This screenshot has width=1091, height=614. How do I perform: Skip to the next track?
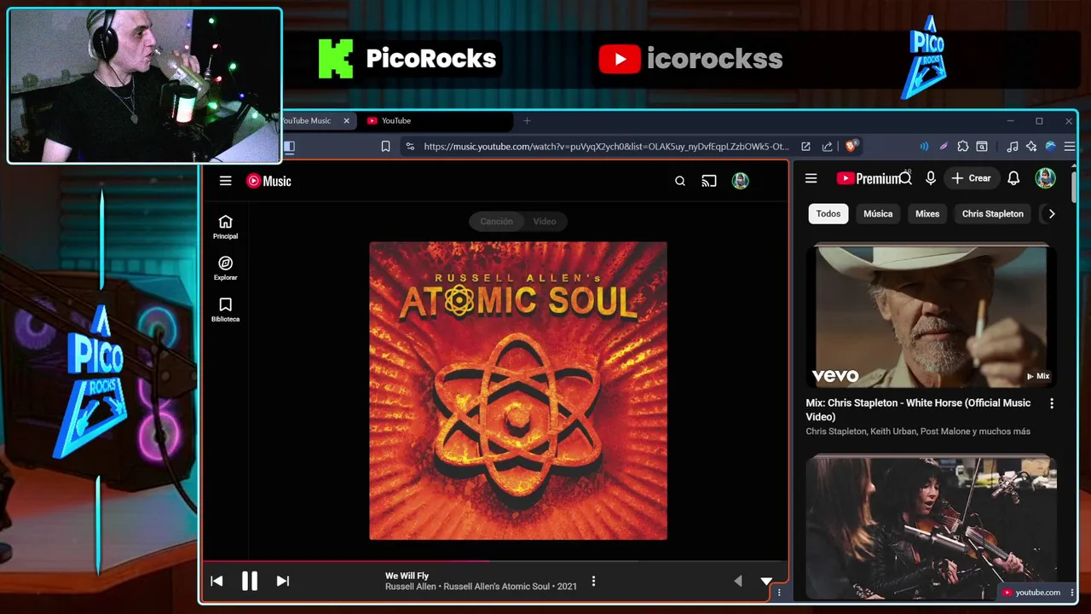pyautogui.click(x=283, y=581)
